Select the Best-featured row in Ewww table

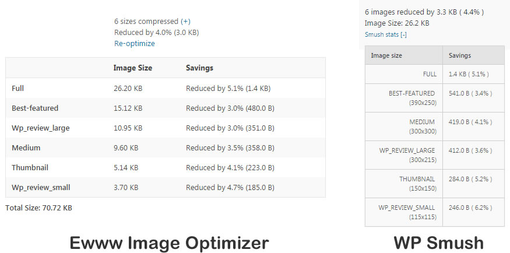pos(166,108)
